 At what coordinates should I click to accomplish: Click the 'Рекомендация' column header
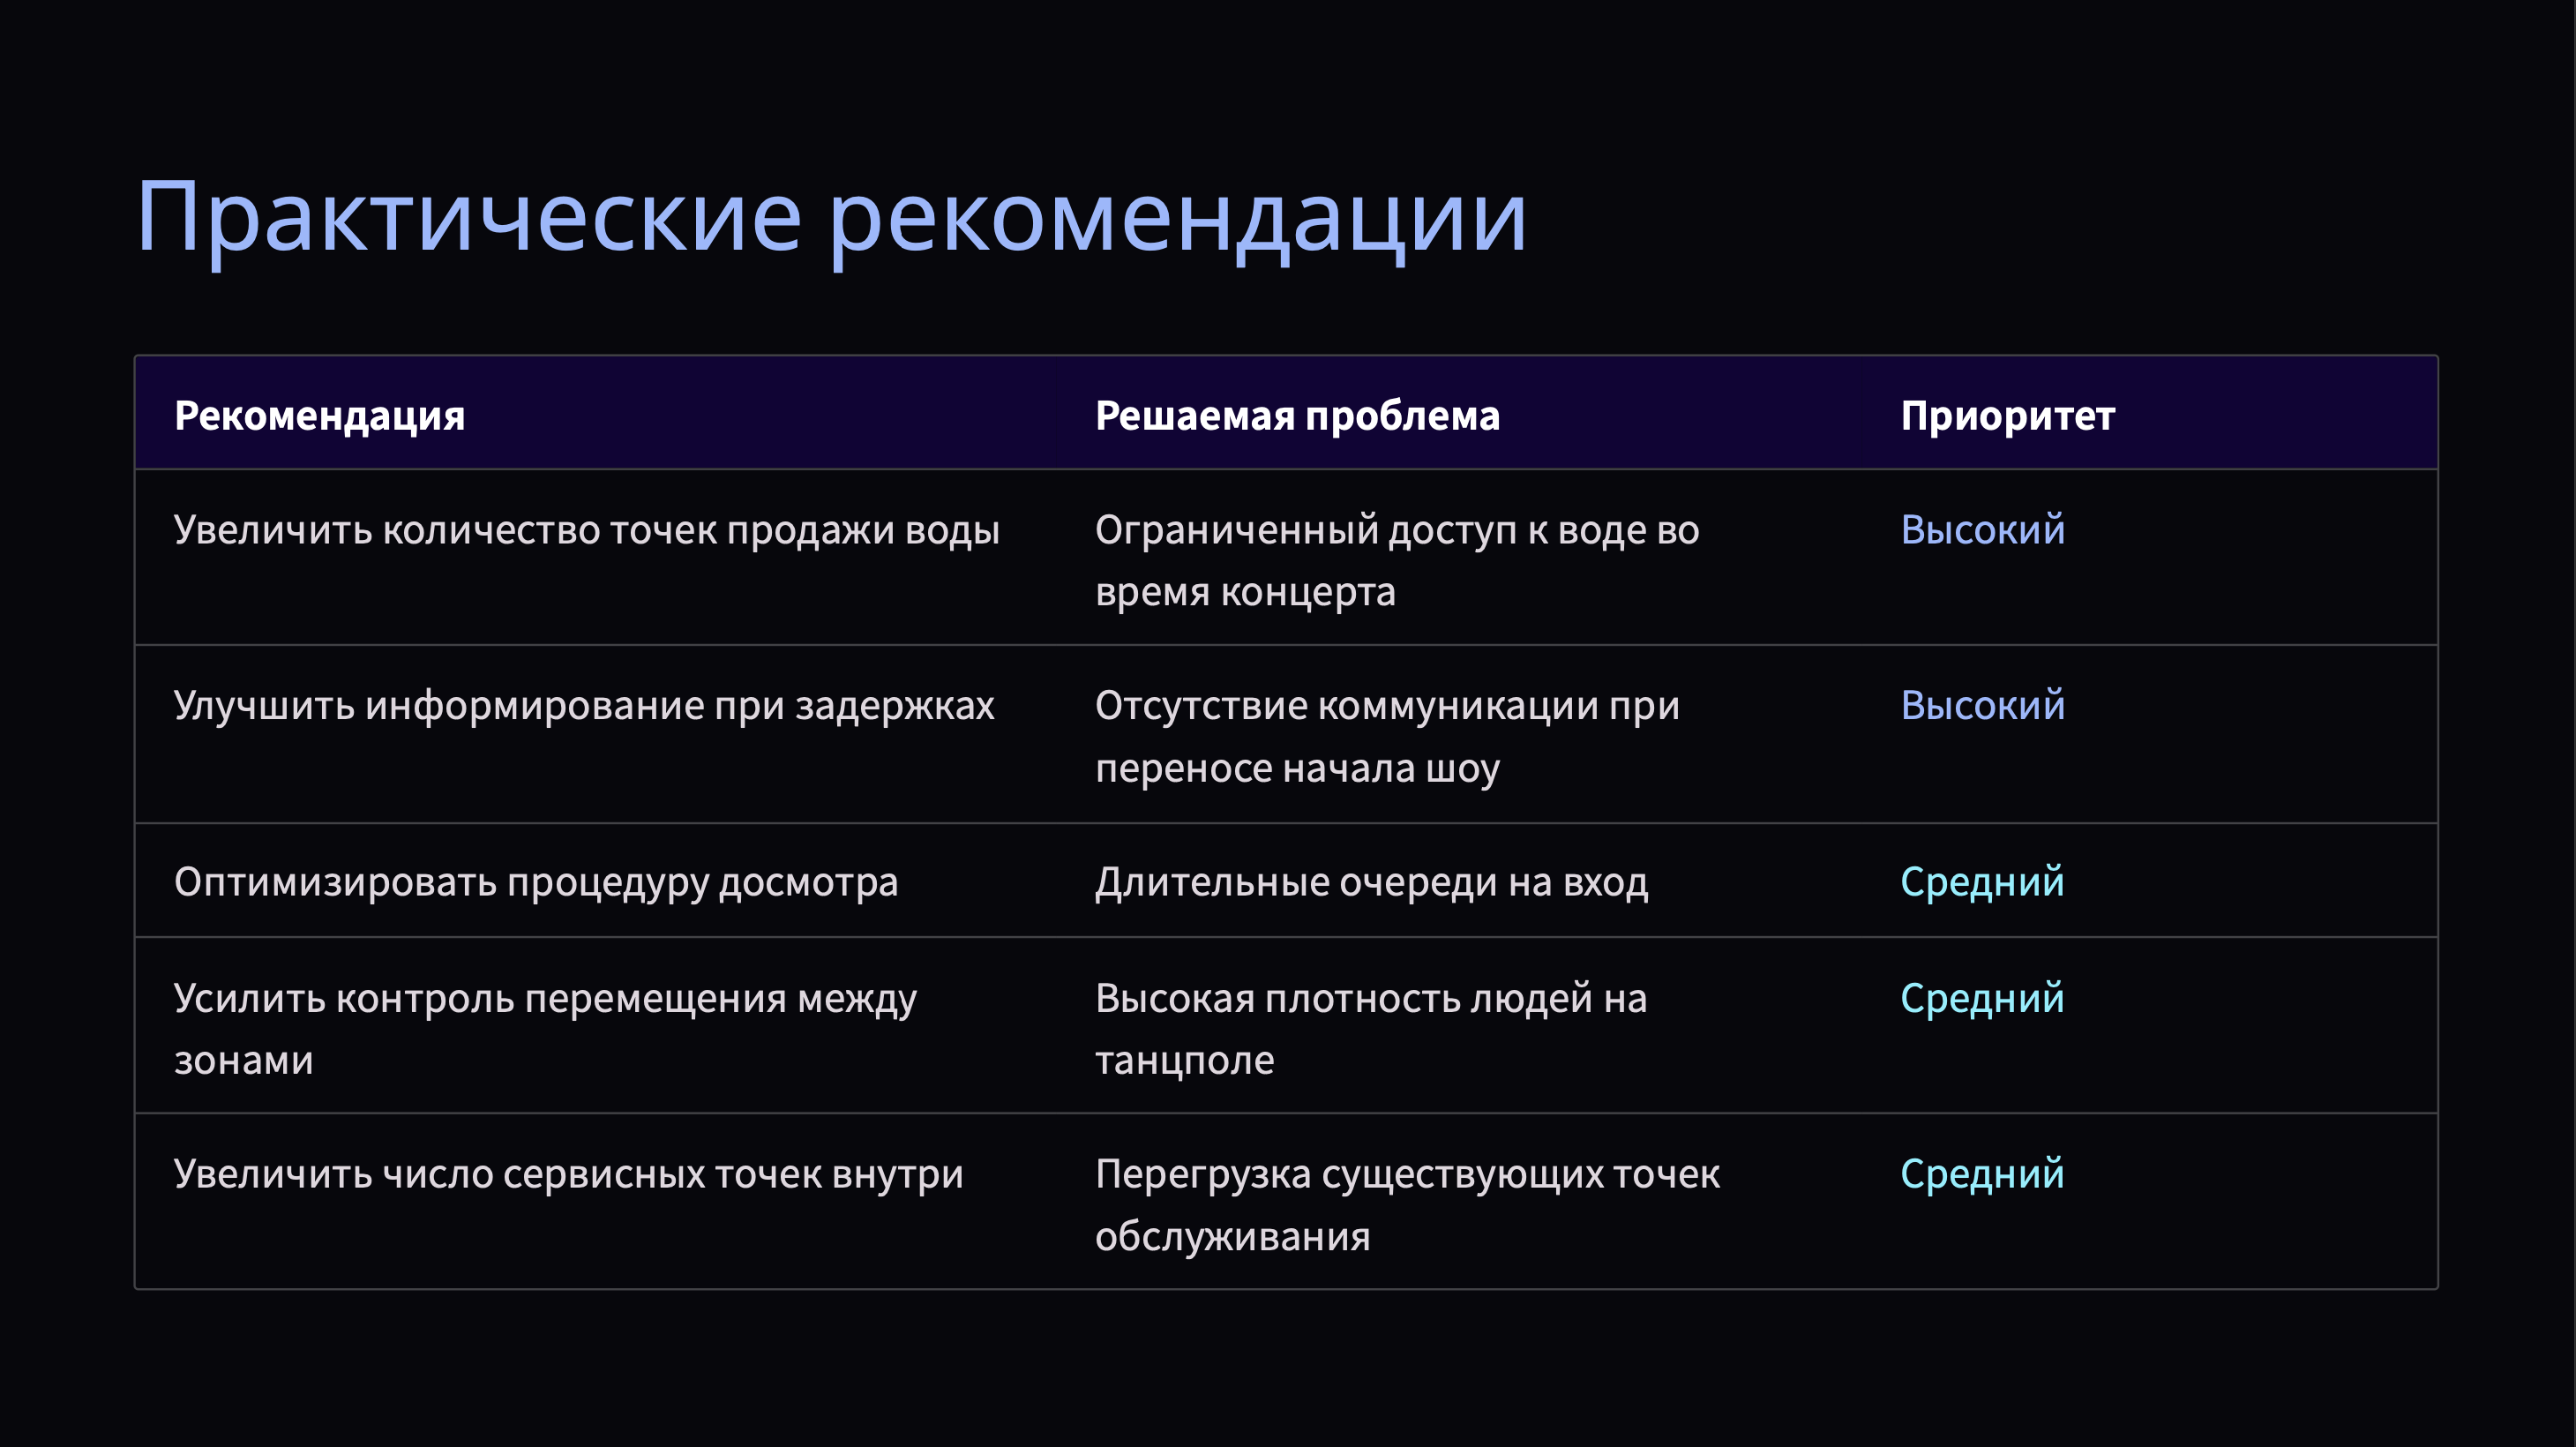tap(319, 415)
